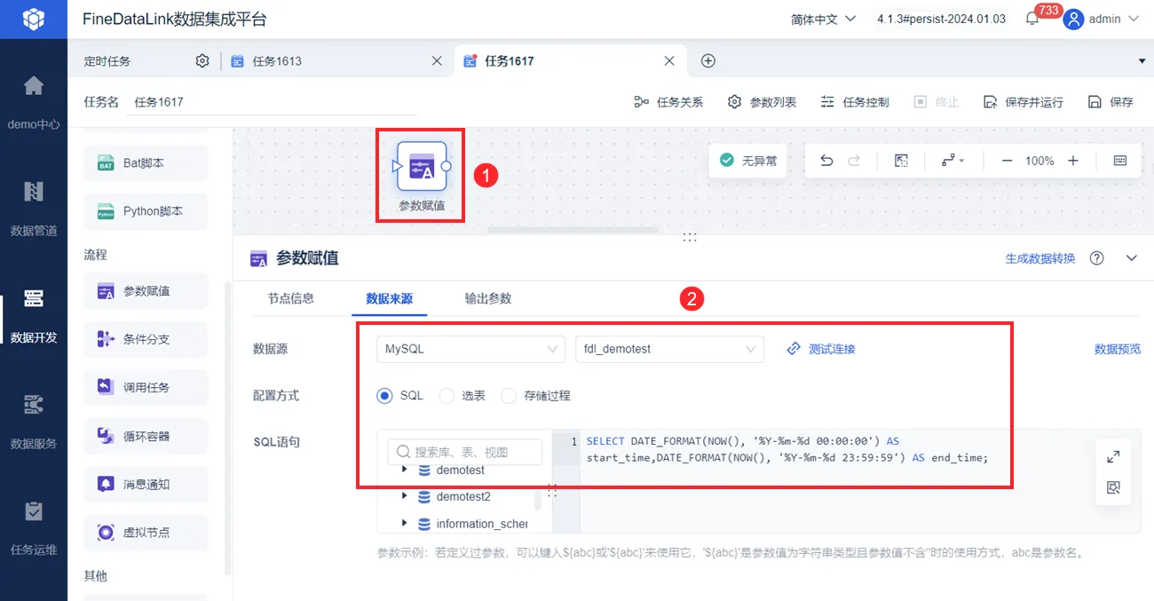
Task: Open the 参数列表 button
Action: click(x=762, y=102)
